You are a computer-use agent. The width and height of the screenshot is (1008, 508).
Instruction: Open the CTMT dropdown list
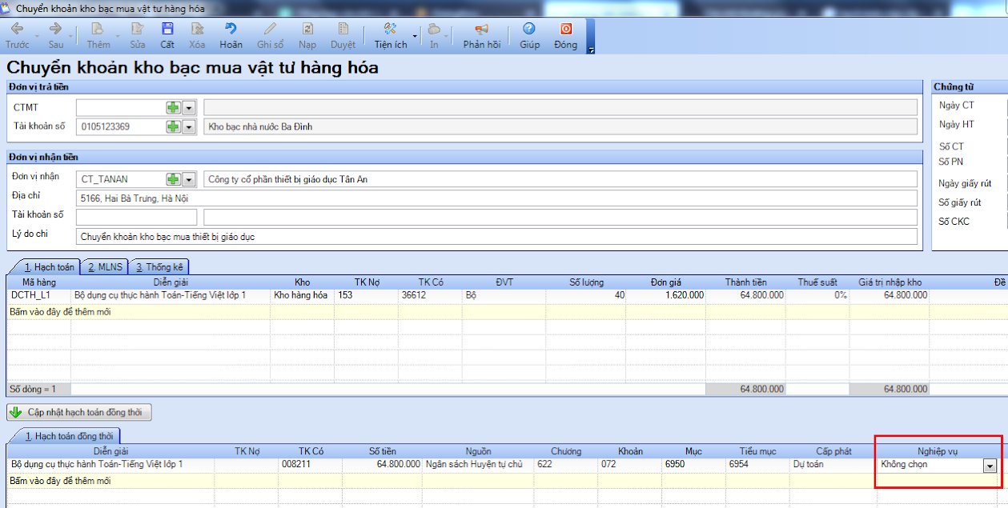point(189,107)
